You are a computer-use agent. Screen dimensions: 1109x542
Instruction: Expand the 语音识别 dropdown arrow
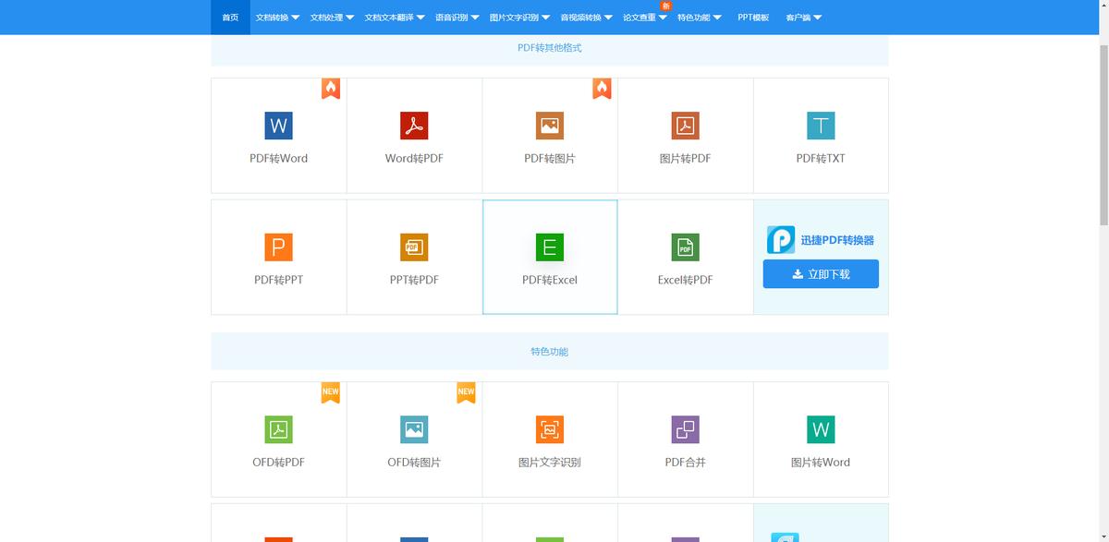(475, 18)
